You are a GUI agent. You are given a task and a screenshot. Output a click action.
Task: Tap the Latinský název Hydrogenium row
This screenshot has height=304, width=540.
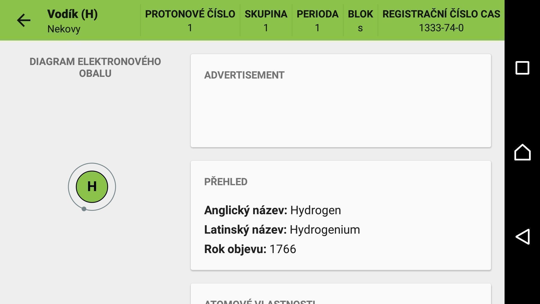[x=282, y=230]
